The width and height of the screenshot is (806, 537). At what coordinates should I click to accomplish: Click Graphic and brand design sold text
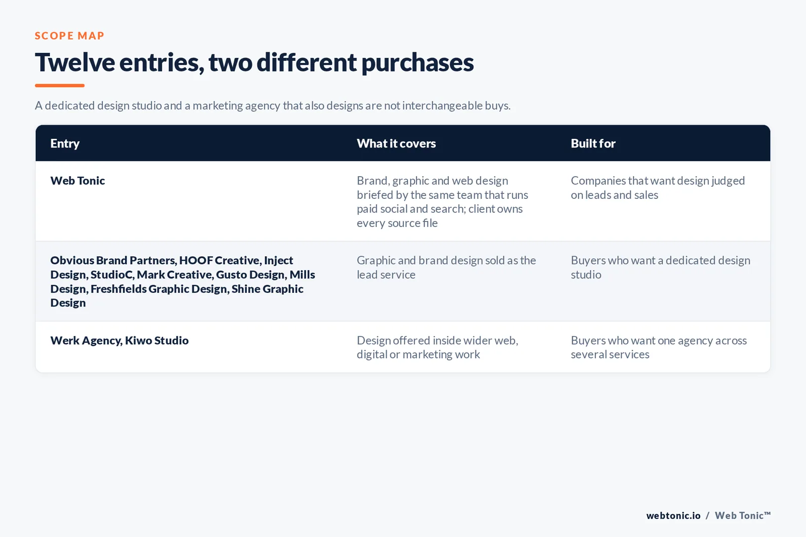[446, 267]
